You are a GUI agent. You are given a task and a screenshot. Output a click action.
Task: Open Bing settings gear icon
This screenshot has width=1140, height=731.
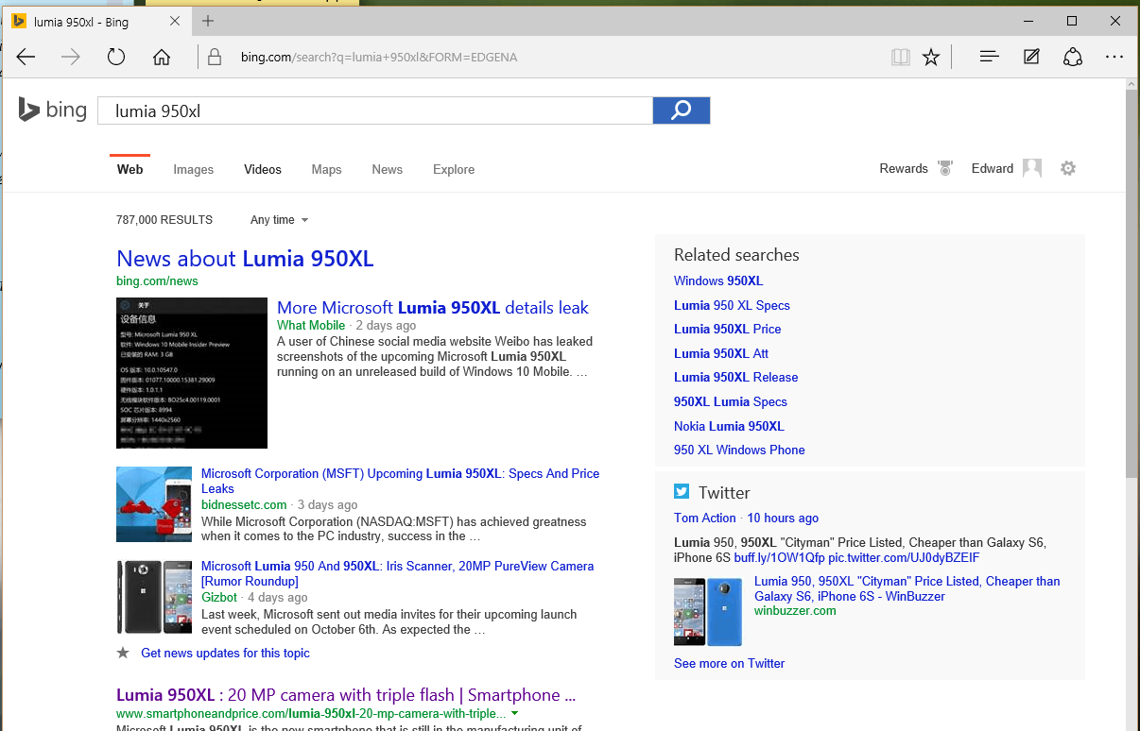(x=1068, y=168)
